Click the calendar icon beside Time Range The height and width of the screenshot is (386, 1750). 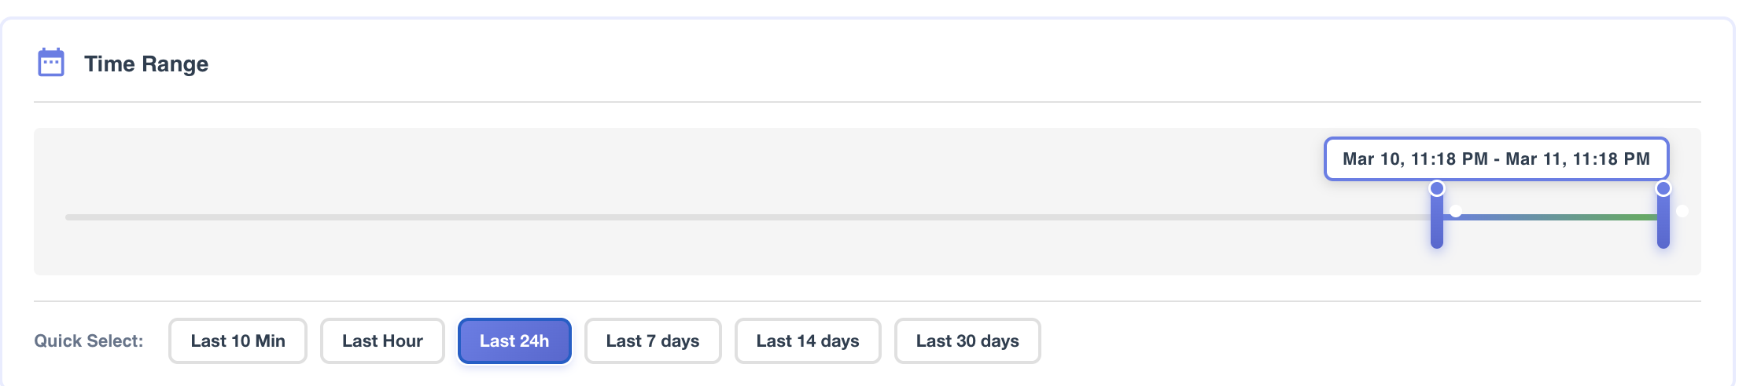[x=51, y=63]
